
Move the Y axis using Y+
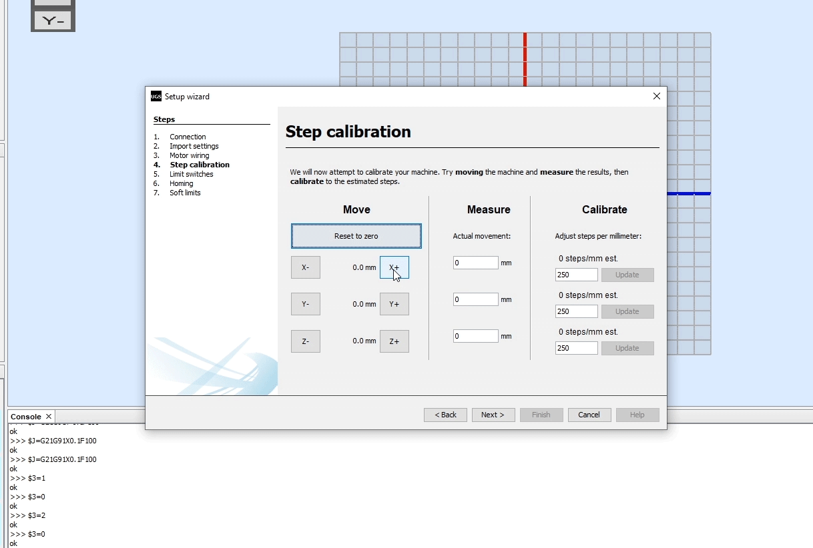tap(394, 303)
